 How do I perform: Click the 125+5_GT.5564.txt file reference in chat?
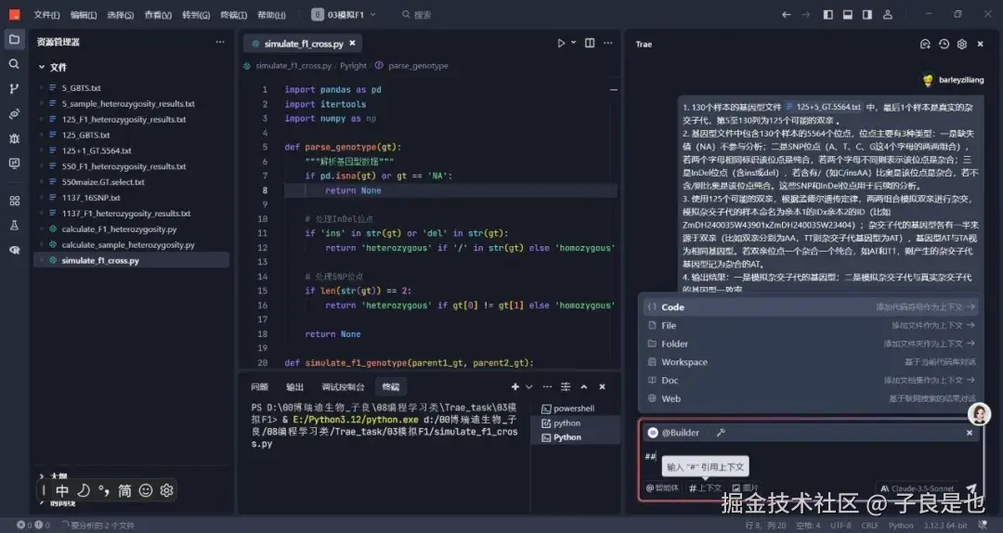click(x=823, y=107)
